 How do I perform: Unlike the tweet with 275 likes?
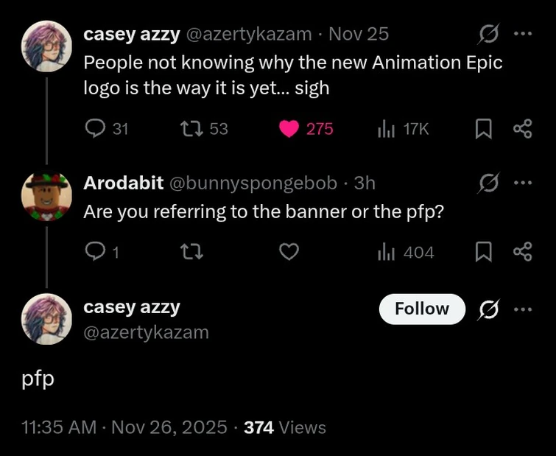point(289,129)
